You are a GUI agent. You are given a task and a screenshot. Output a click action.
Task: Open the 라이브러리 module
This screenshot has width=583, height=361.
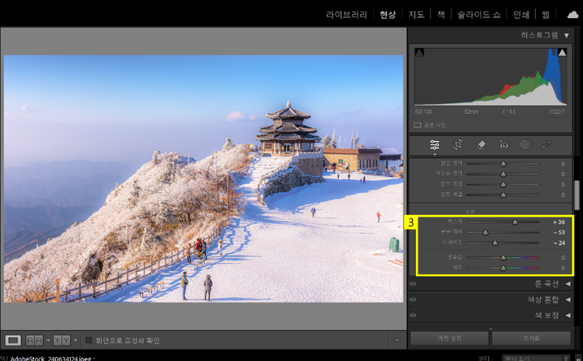point(347,15)
